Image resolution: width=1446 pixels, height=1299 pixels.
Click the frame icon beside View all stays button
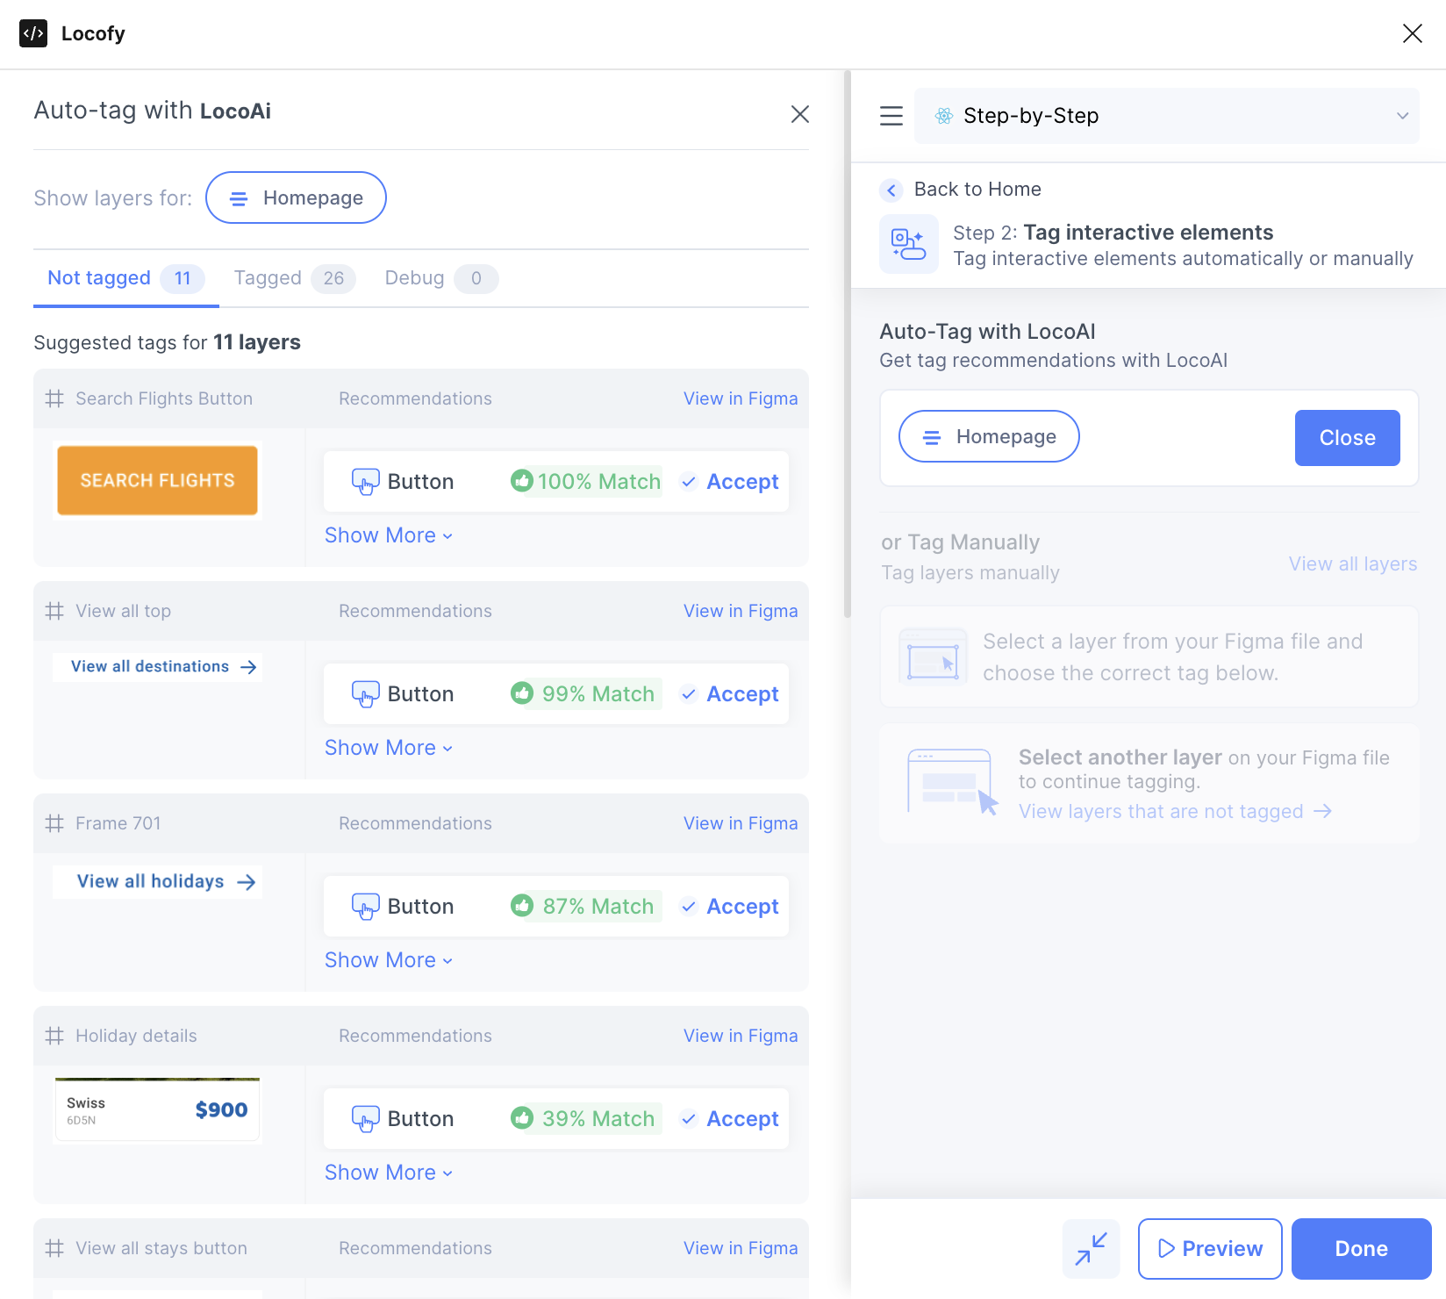(54, 1248)
